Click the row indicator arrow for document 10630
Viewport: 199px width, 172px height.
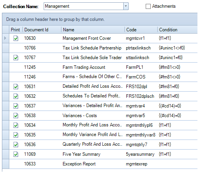click(x=5, y=38)
